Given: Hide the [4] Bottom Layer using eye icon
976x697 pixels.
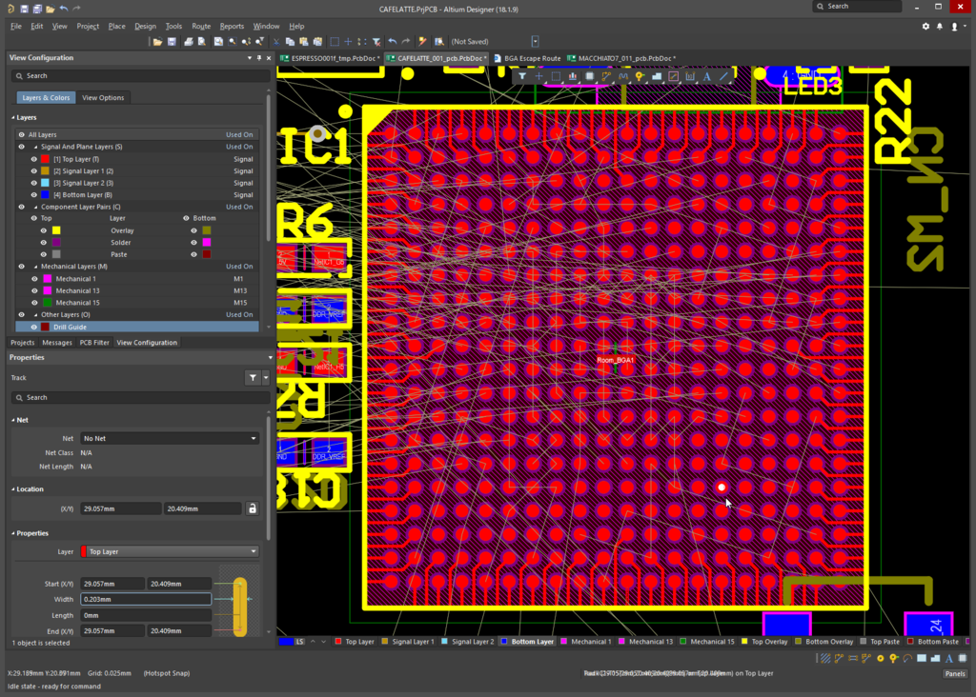Looking at the screenshot, I should (33, 194).
